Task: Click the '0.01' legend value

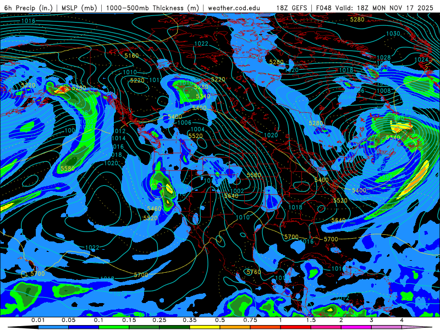Action: (38, 320)
